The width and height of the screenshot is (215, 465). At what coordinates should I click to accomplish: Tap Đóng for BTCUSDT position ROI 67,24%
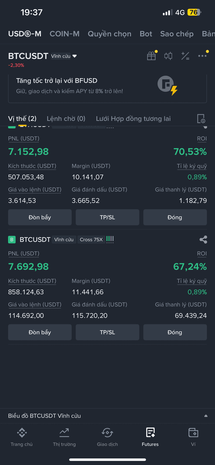coord(175,332)
